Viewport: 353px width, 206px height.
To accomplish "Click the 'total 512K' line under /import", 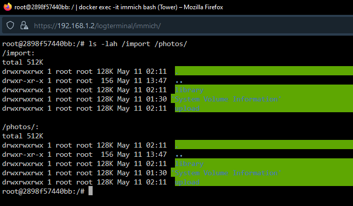I will tap(23, 63).
